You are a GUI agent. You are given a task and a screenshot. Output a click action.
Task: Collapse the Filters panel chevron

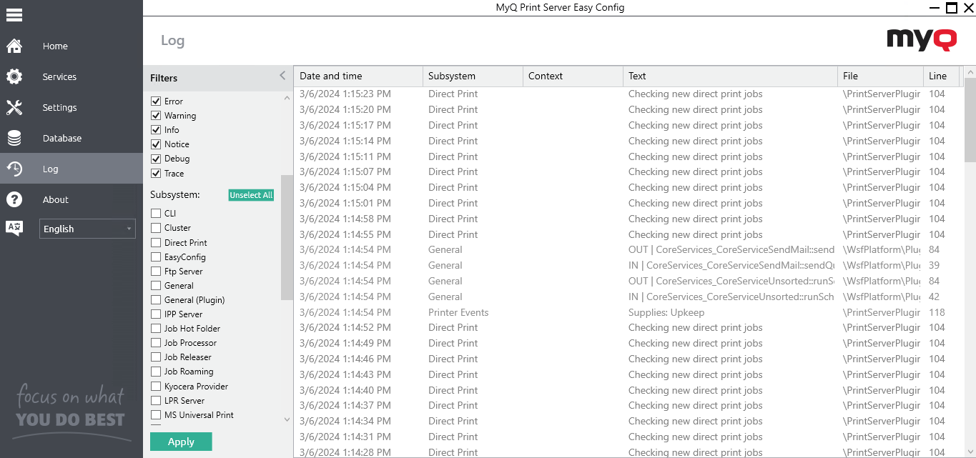click(x=282, y=75)
